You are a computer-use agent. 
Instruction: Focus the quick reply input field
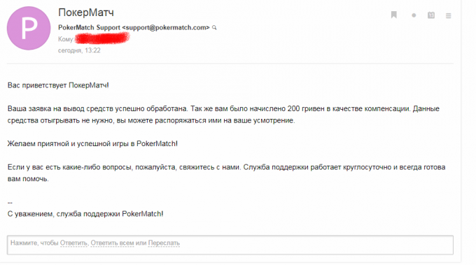230,245
